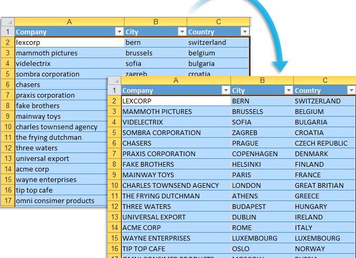Click the "MAMMOTH PICTURES" cell
Screen dimensions: 356x258
(x=176, y=111)
